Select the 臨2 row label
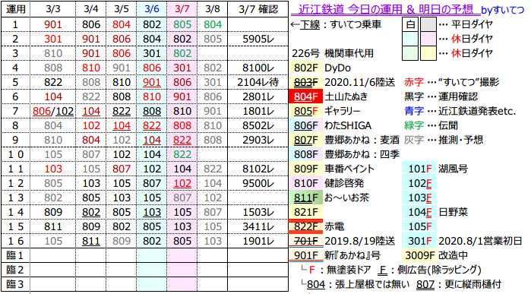 click(x=16, y=270)
